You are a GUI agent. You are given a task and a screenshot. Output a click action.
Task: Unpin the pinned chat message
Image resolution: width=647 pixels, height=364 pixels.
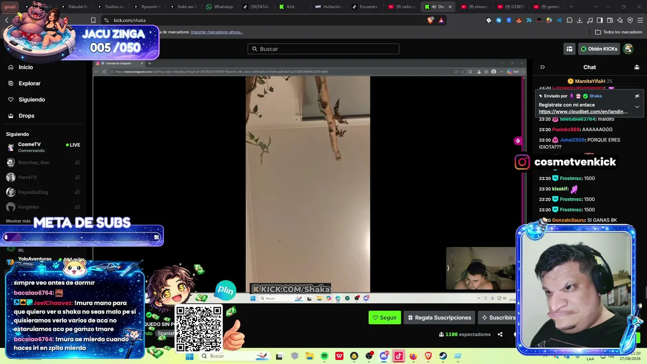(x=637, y=96)
